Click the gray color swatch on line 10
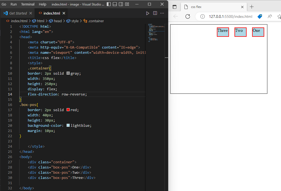Viewport: 281px width, 191px height. pos(68,73)
